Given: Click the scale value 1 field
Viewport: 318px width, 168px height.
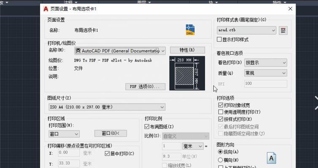Looking at the screenshot, I should [x=171, y=146].
